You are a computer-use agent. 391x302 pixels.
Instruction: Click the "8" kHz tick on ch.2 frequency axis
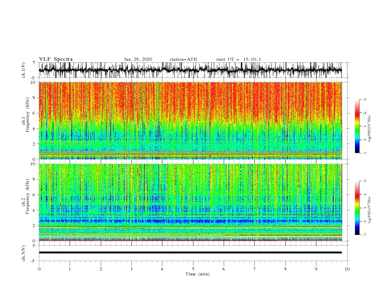34,179
